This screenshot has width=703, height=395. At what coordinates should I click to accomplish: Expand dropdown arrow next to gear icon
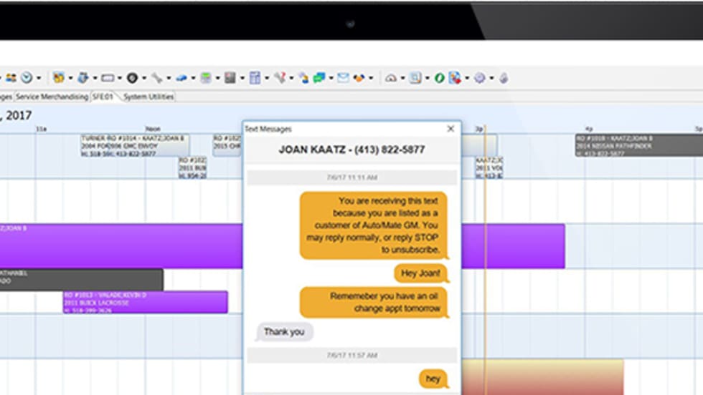pyautogui.click(x=491, y=78)
